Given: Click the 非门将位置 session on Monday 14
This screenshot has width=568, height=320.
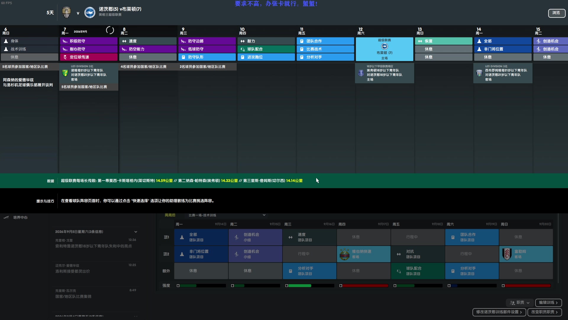Looking at the screenshot, I should pyautogui.click(x=503, y=49).
